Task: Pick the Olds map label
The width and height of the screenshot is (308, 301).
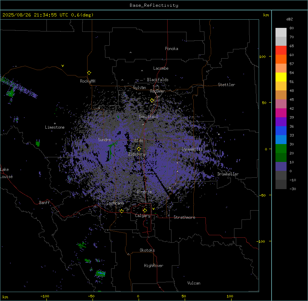Action: 139,141
